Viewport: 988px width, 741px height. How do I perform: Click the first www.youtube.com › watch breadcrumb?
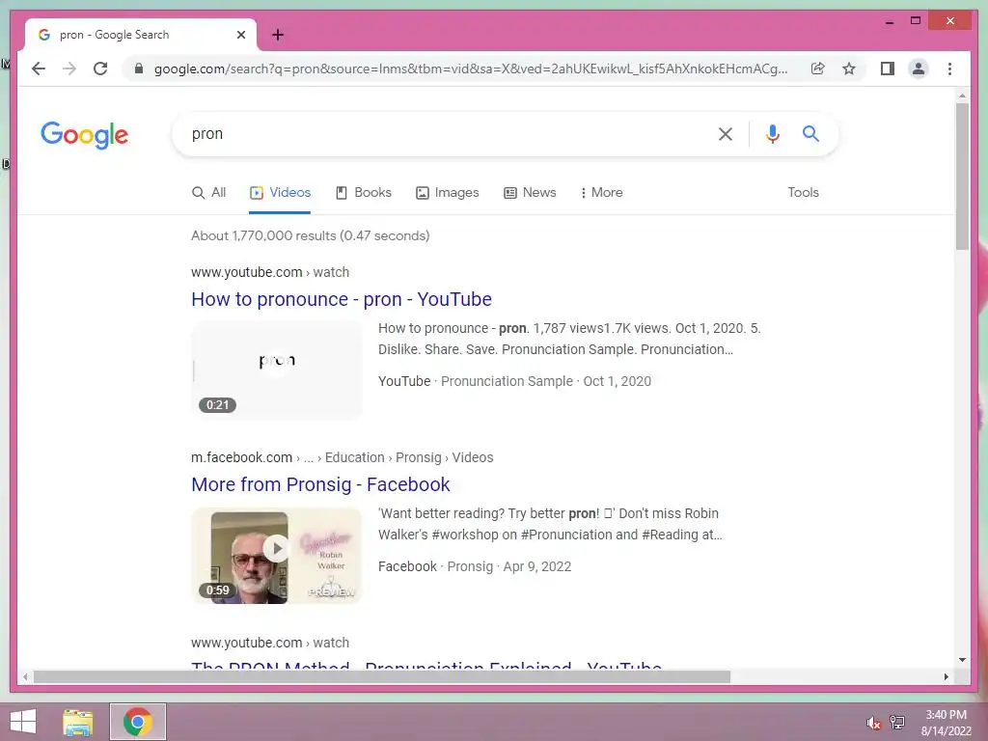click(270, 272)
